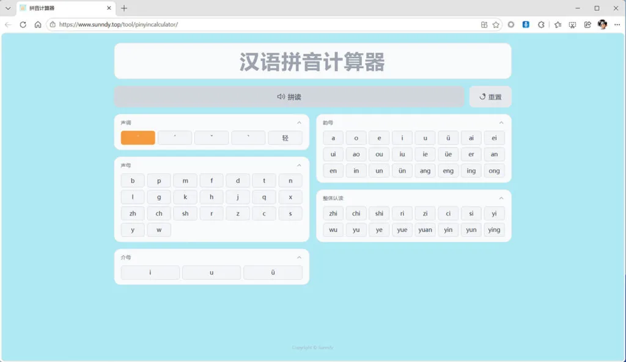Select final 'ai' in 韵母

471,138
